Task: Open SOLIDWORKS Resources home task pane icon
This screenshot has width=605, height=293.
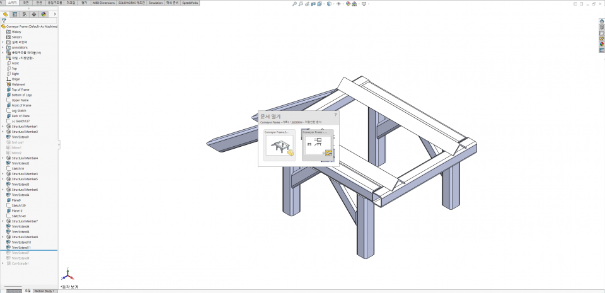Action: 601,21
